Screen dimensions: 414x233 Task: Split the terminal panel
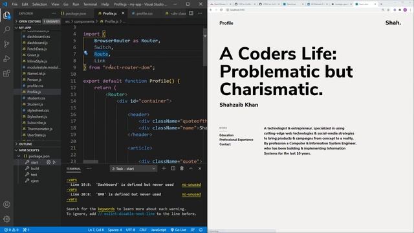[173, 168]
